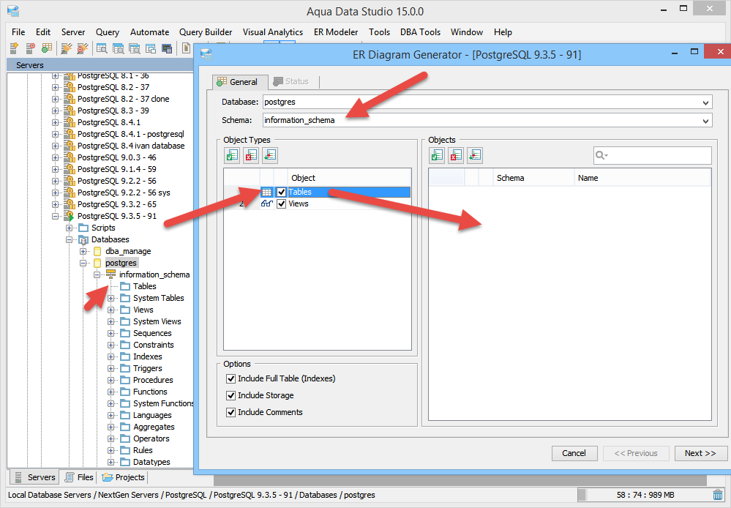The width and height of the screenshot is (731, 508).
Task: Check all items in Objects panel
Action: coord(438,155)
